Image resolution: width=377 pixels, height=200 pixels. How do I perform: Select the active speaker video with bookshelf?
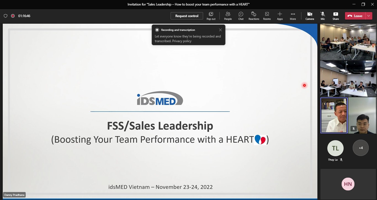click(x=334, y=115)
